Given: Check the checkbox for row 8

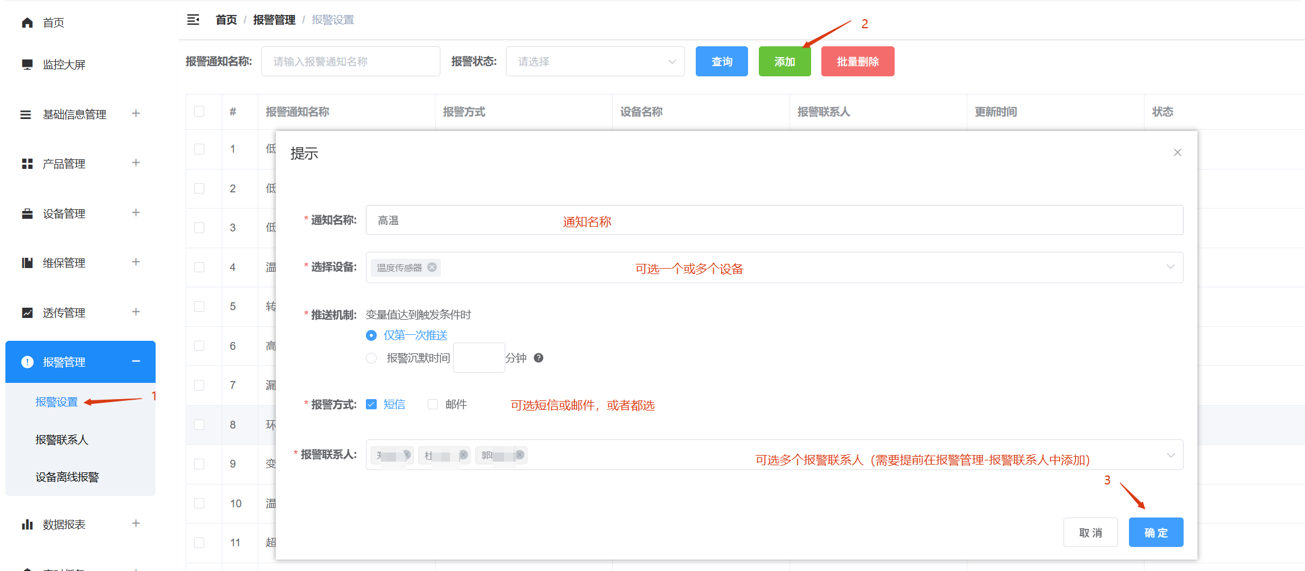Looking at the screenshot, I should (x=199, y=425).
